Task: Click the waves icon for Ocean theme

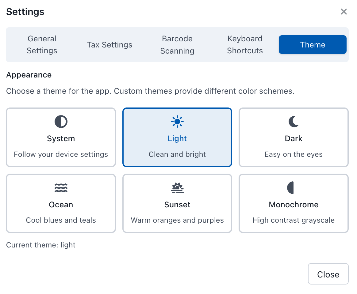Action: 61,188
